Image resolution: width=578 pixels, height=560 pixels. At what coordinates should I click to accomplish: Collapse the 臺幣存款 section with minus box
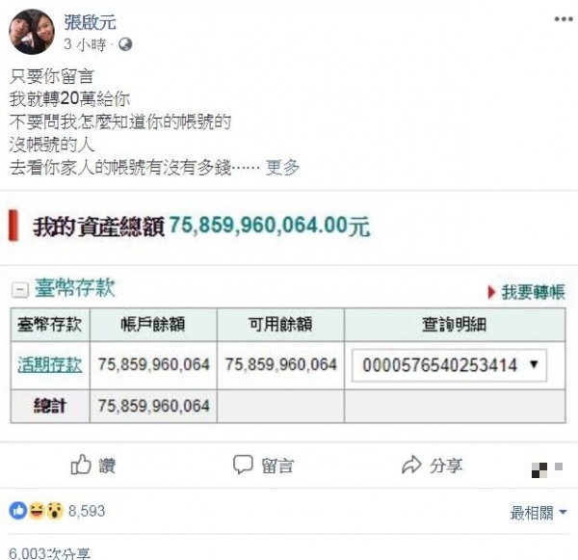[19, 290]
